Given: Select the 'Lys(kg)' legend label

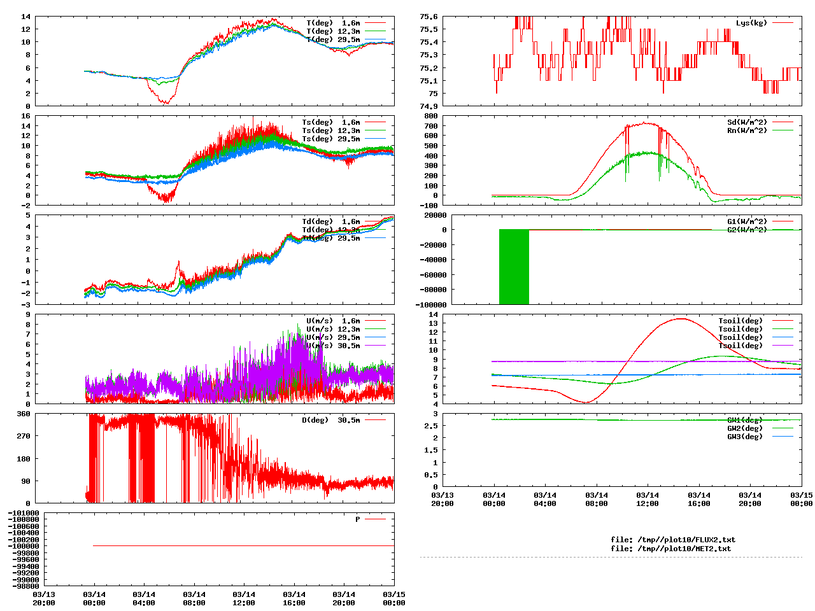Looking at the screenshot, I should point(751,23).
